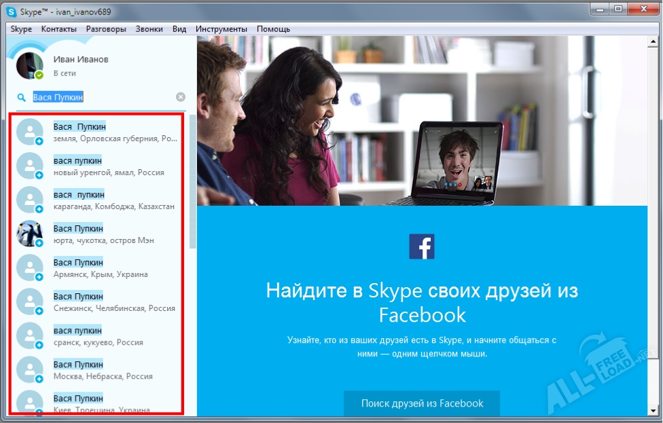
Task: Add вася пупкин from Караганда via plus icon
Action: (x=40, y=208)
